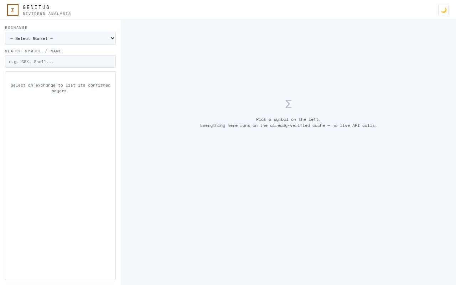
Task: Click the empty main panel below the messages
Action: pyautogui.click(x=289, y=207)
